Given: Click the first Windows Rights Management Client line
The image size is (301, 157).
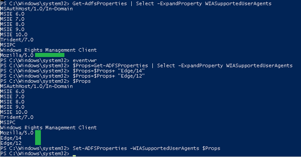Looking at the screenshot, I should click(49, 50).
